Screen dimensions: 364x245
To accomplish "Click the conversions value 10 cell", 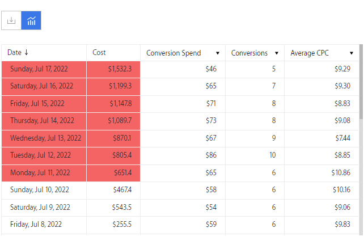I will (x=255, y=155).
